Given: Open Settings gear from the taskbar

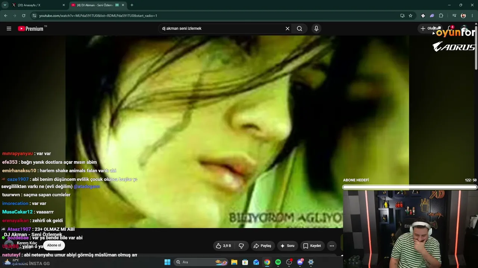Looking at the screenshot, I should (x=311, y=262).
